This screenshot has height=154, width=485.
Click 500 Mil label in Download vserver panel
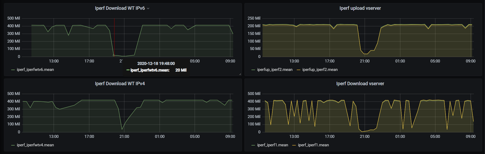tap(254, 94)
